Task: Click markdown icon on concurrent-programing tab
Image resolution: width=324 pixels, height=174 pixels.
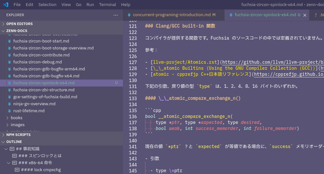Action: [x=129, y=15]
